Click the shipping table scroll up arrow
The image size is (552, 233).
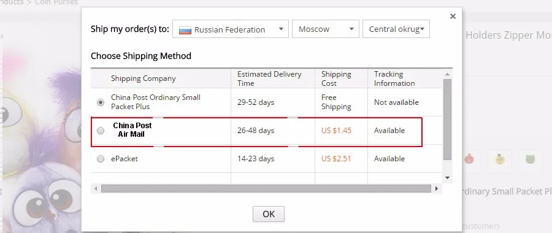(448, 74)
